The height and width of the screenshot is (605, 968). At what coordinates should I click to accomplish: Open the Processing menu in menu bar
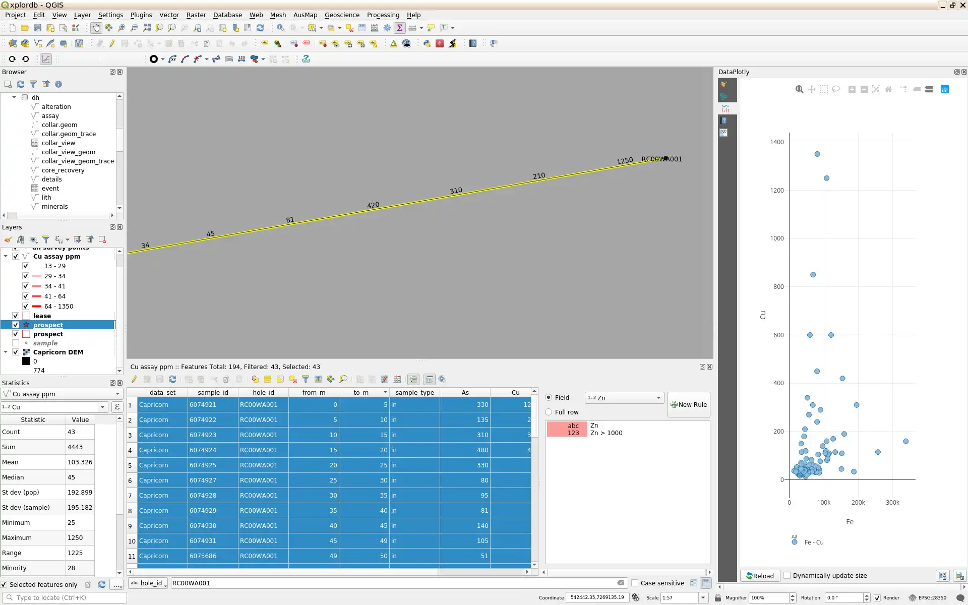point(383,15)
